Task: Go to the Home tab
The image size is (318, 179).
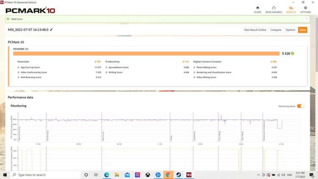Action: coord(257,10)
